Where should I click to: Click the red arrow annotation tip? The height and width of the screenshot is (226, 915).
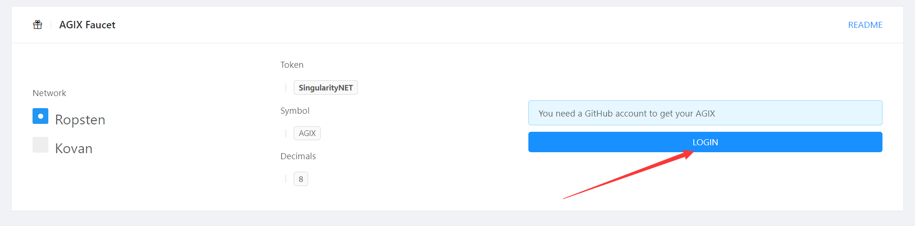[691, 154]
